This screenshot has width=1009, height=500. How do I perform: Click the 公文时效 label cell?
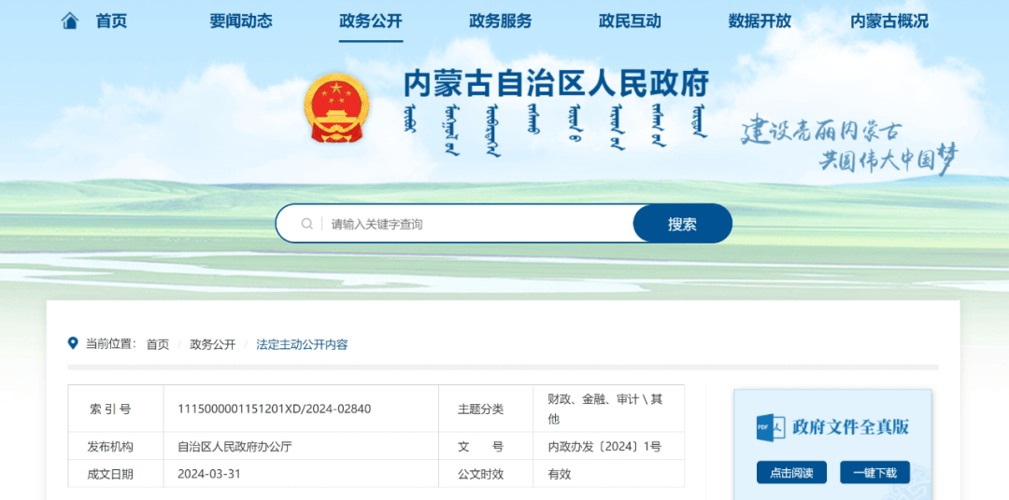(486, 474)
